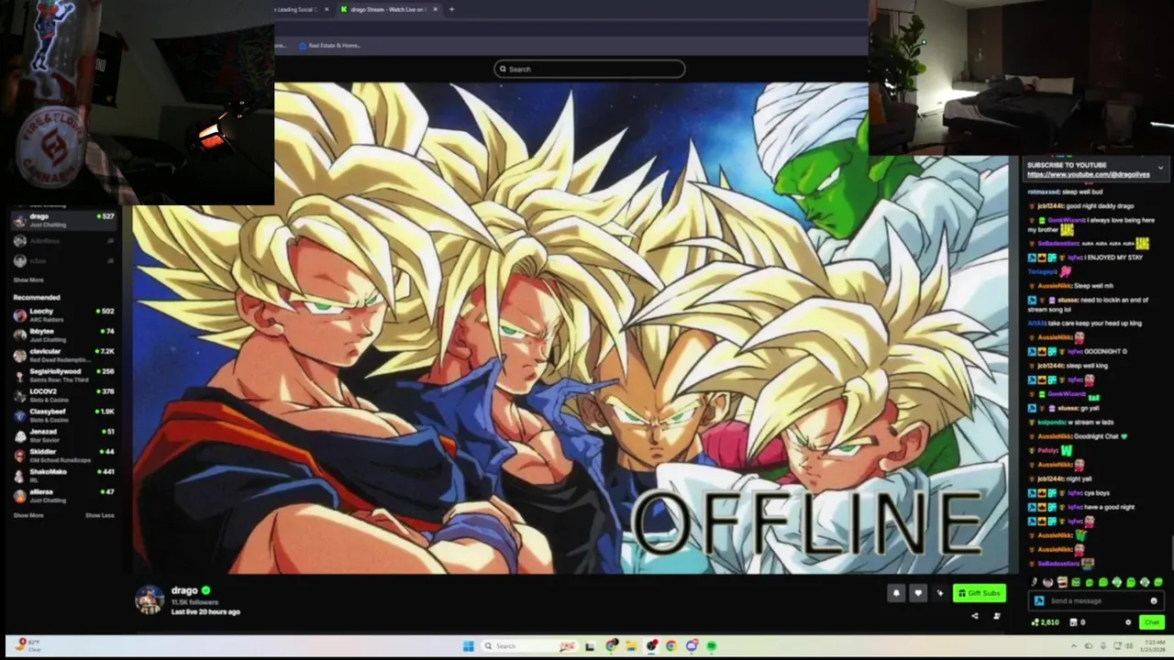The height and width of the screenshot is (660, 1174).
Task: Click the Gift Subs button
Action: pyautogui.click(x=979, y=593)
